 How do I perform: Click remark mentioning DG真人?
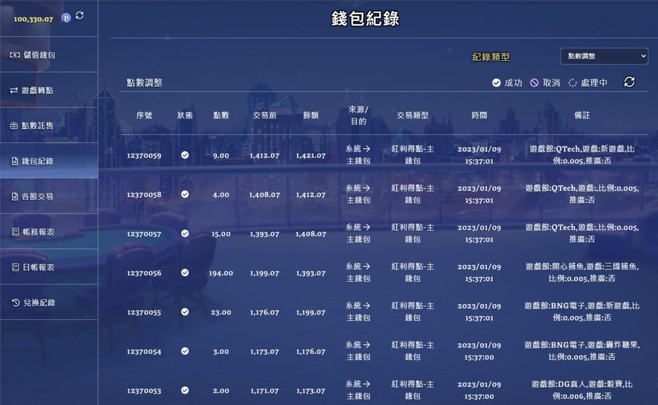[x=582, y=390]
